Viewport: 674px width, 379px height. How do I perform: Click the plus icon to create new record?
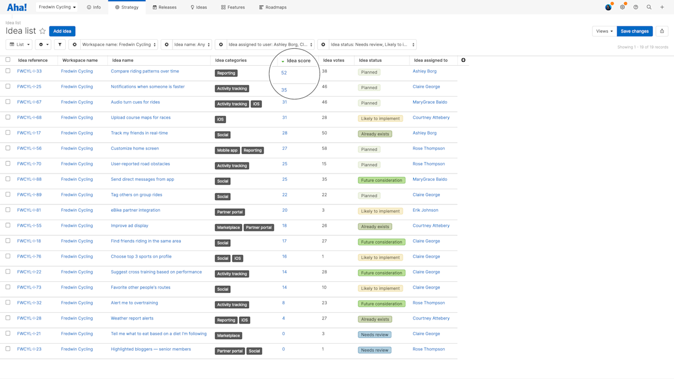point(662,7)
